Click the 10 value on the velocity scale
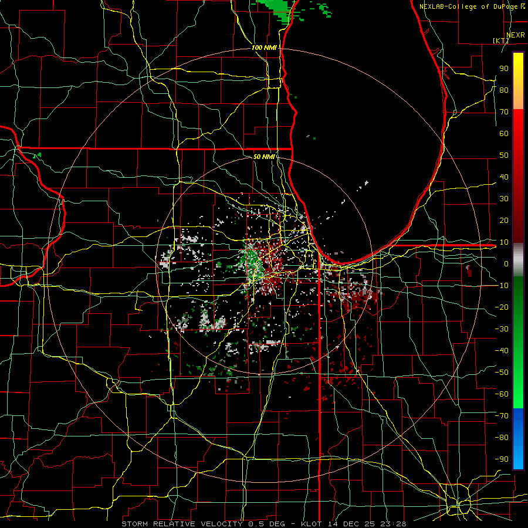 (504, 242)
